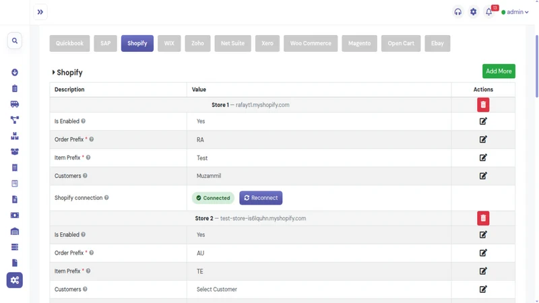Collapse the Shopify section triangle

click(53, 72)
